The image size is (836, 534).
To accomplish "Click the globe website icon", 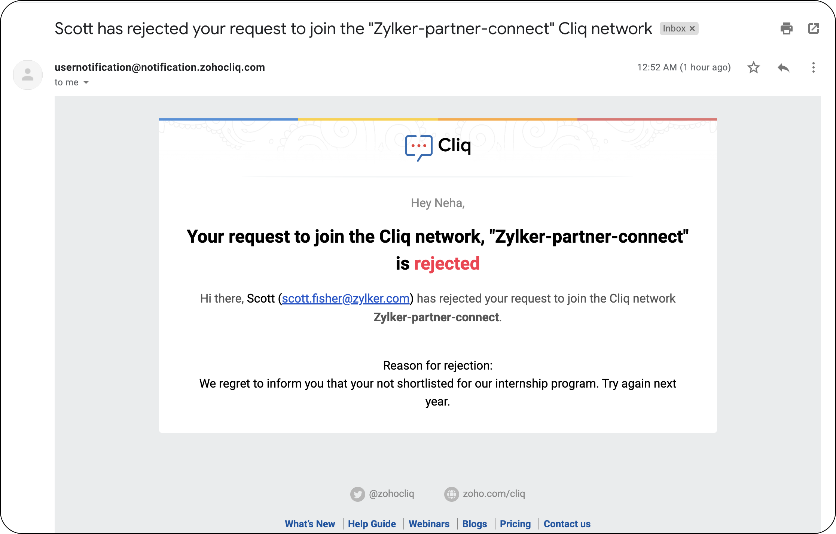I will coord(451,494).
